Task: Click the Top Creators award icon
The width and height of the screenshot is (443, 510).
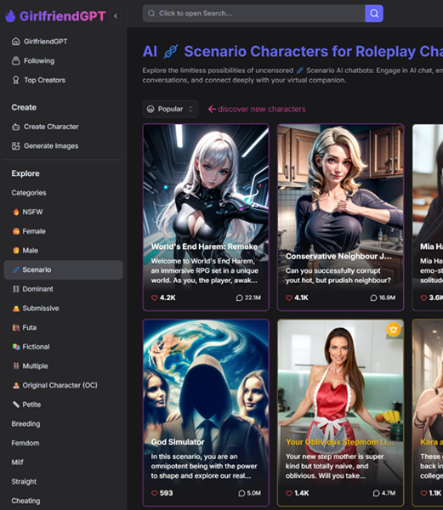Action: pos(15,80)
